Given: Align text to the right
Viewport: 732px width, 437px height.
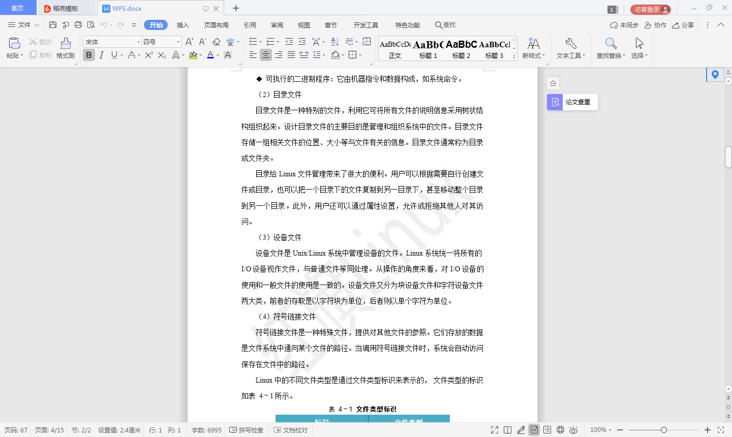Looking at the screenshot, I should (x=279, y=55).
